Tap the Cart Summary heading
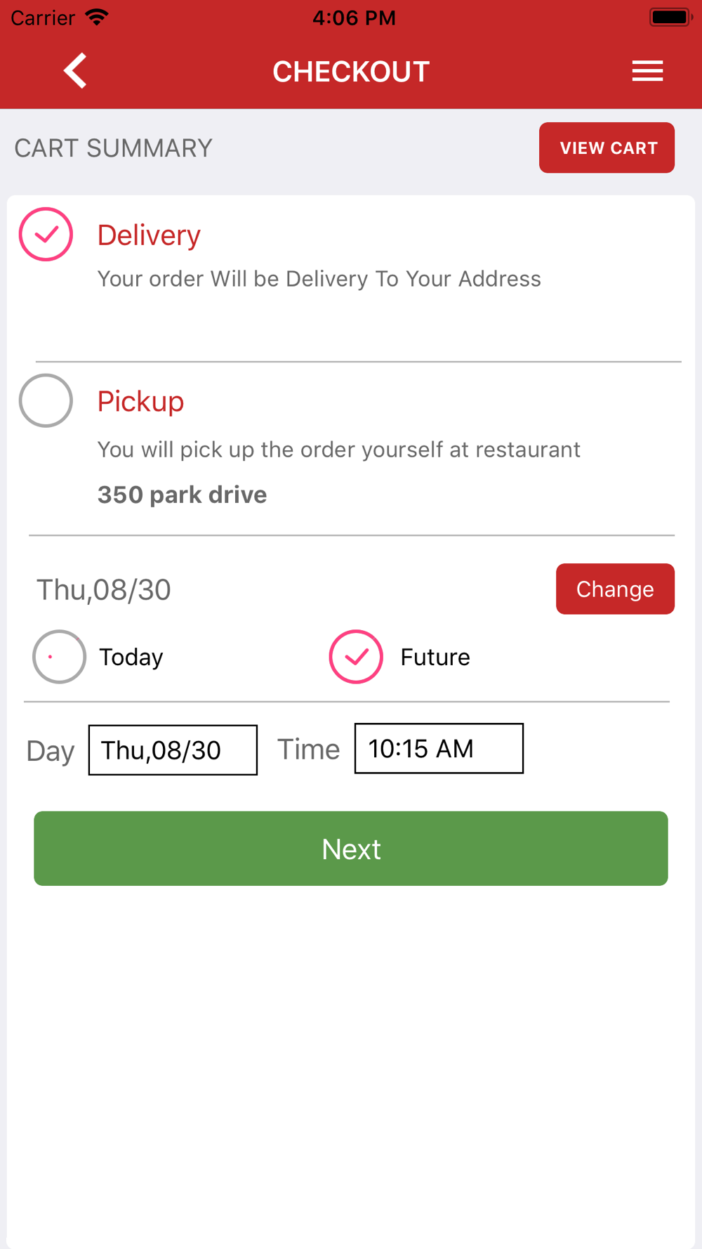Screen dimensions: 702x1249 tap(113, 148)
